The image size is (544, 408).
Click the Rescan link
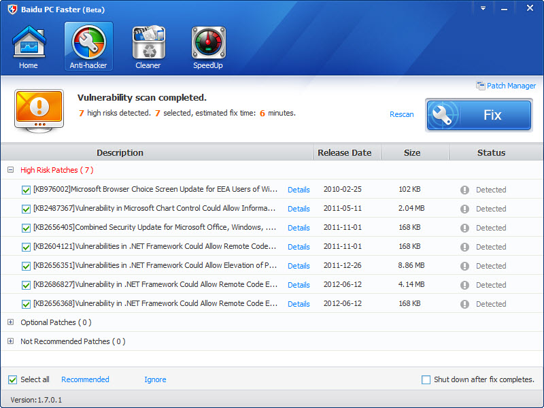(x=402, y=114)
